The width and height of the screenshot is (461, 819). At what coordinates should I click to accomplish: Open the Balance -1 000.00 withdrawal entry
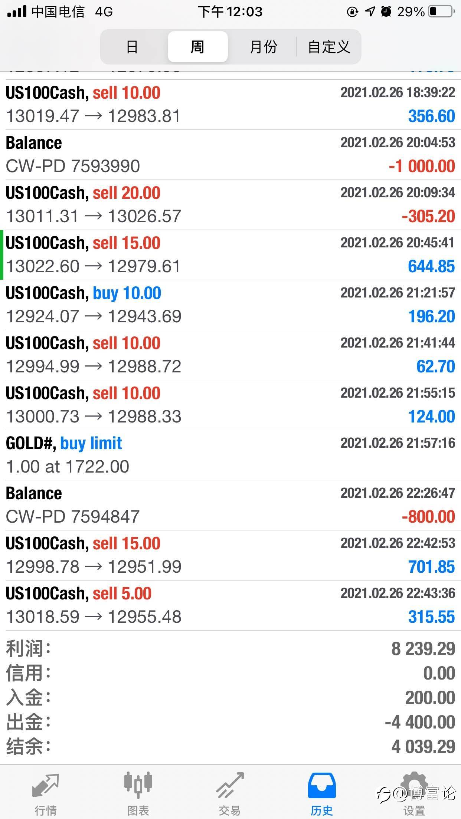230,155
